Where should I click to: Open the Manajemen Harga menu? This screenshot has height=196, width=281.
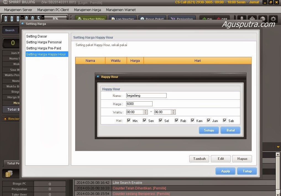88,10
